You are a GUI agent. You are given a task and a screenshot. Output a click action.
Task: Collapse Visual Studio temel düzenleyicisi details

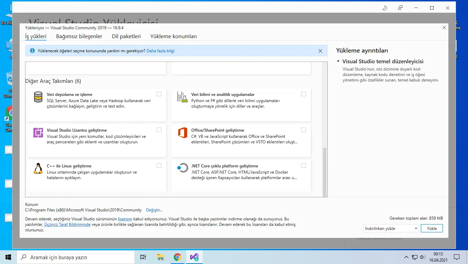[338, 61]
